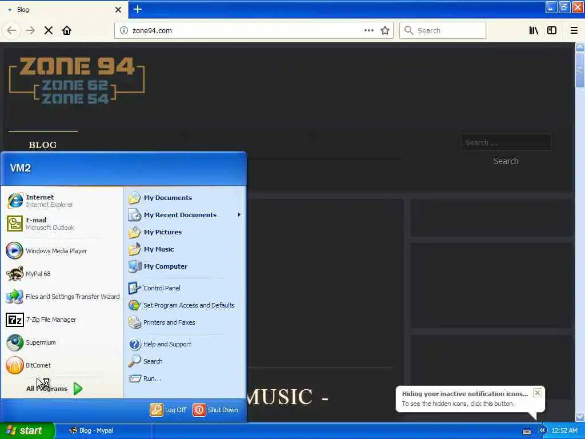This screenshot has height=439, width=585.
Task: Click the browser home icon
Action: [x=67, y=31]
